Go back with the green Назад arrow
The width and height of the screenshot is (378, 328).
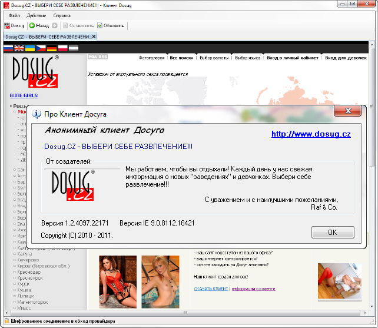tap(39, 25)
